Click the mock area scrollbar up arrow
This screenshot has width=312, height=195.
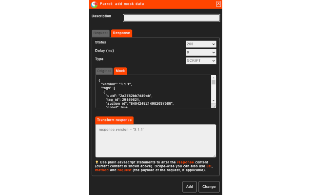coord(214,78)
